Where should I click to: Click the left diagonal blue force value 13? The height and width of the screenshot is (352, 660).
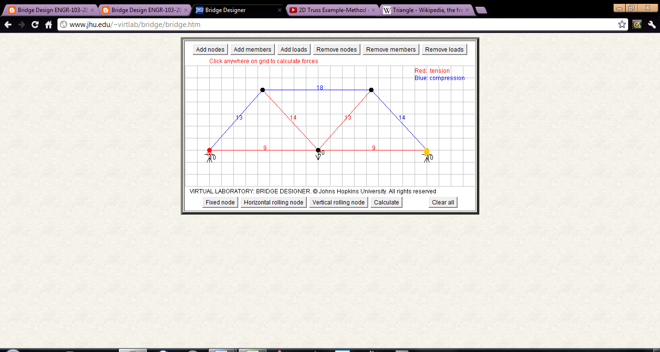(x=239, y=118)
